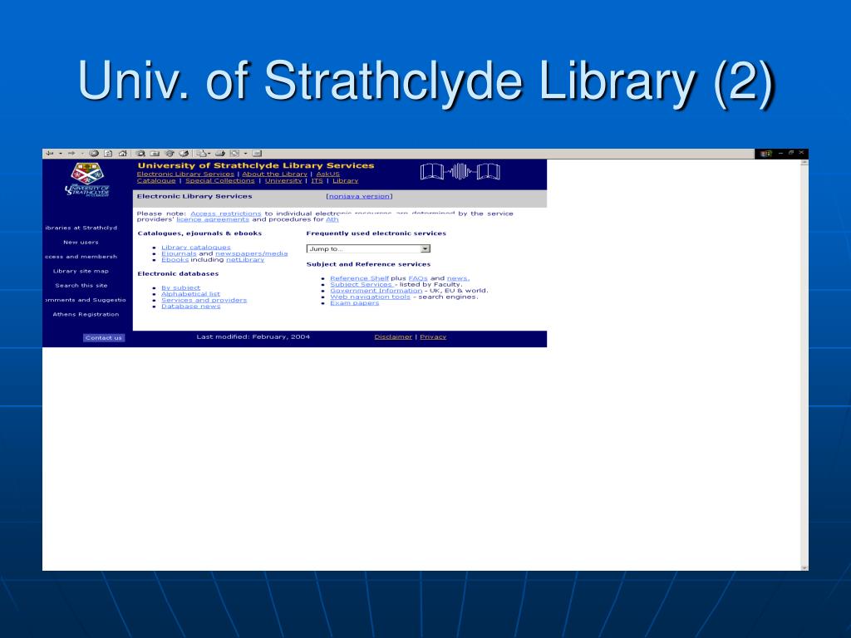The image size is (851, 638).
Task: Click the Edit page toolbar icon
Action: point(235,154)
